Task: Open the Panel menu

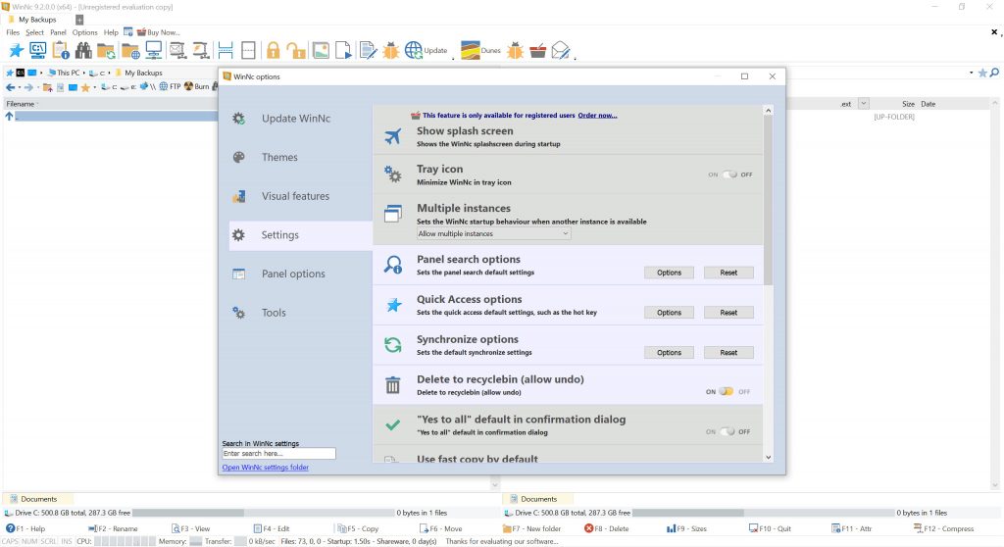Action: pyautogui.click(x=58, y=32)
